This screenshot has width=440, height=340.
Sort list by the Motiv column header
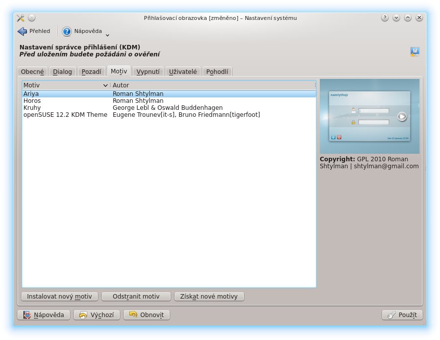(65, 85)
